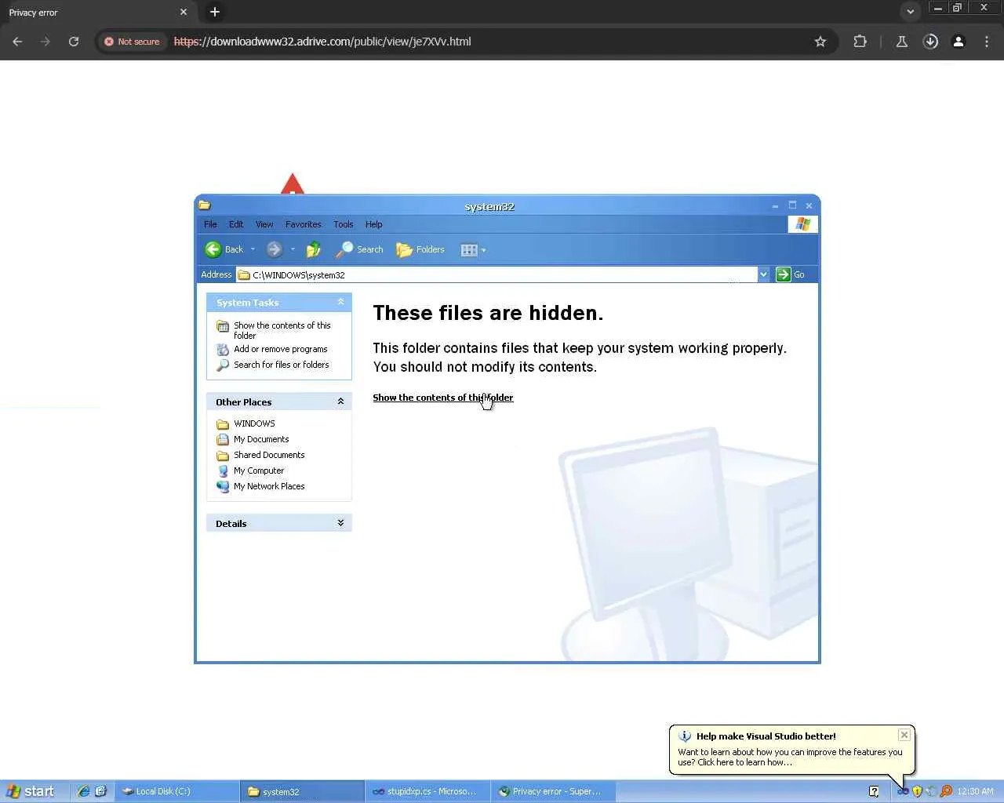
Task: Open Chrome tab search dropdown
Action: (910, 12)
